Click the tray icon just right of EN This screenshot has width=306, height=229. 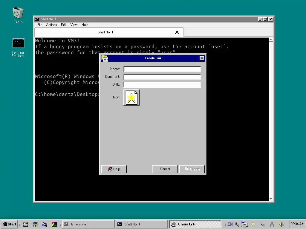pos(237,224)
